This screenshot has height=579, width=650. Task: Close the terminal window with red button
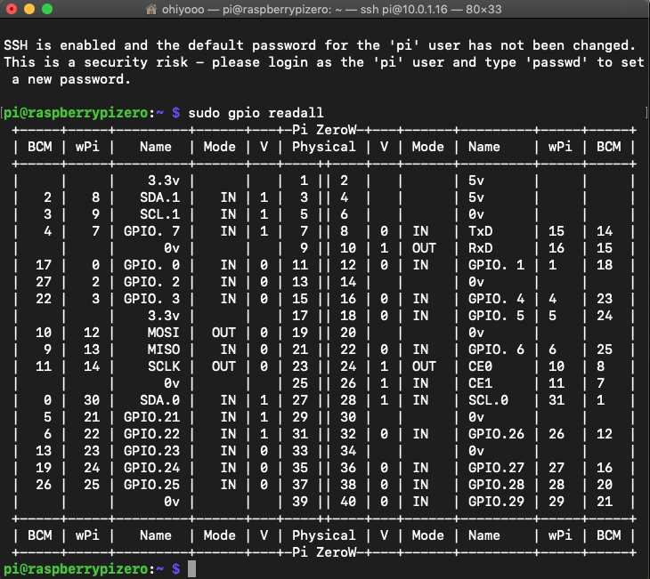tap(12, 9)
